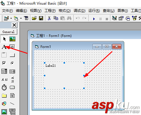
Task: Click the Form1 designer window title
Action: (x=54, y=36)
